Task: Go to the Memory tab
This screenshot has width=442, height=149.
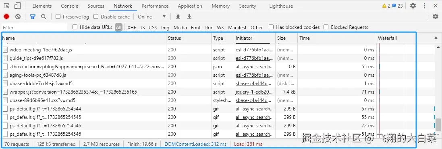Action: [x=221, y=6]
